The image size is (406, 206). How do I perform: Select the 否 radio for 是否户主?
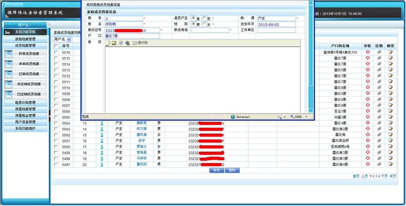205,19
